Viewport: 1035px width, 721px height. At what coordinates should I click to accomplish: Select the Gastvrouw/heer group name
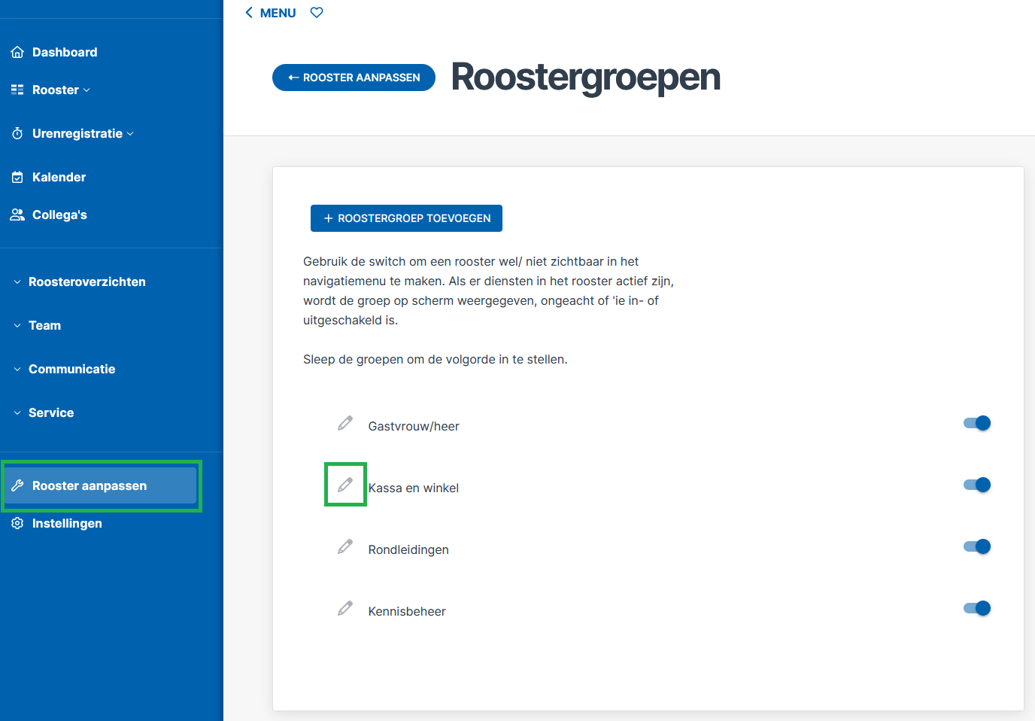(414, 426)
